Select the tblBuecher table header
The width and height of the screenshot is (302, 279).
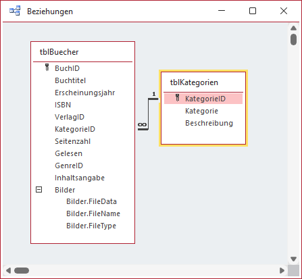click(59, 52)
